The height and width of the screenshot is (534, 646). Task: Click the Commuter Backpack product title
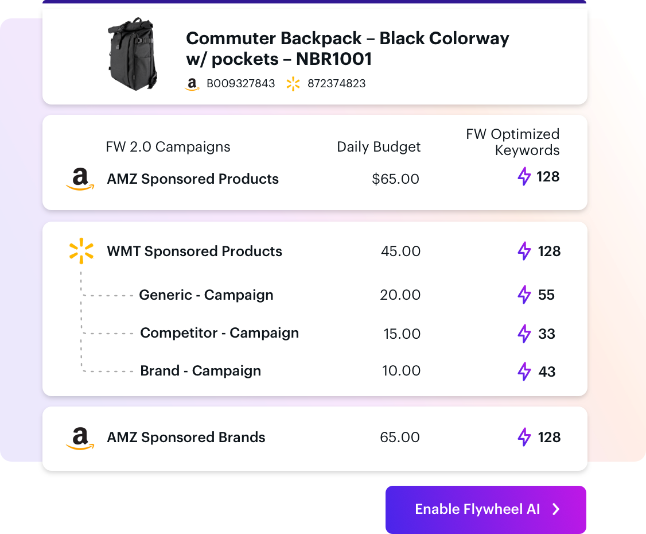[x=347, y=48]
